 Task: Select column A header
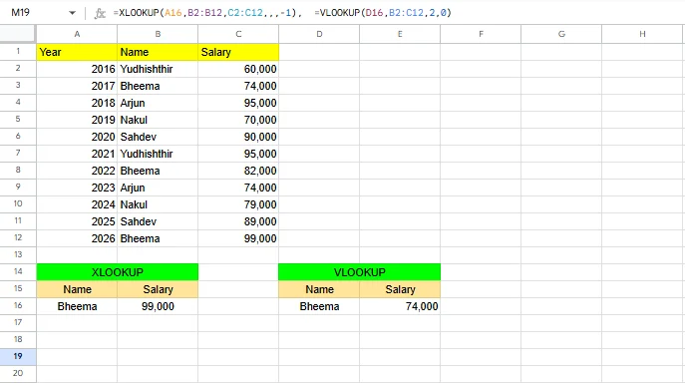77,34
